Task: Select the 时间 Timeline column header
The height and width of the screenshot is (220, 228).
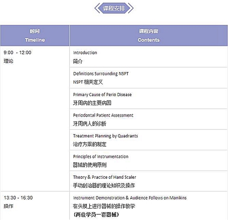Action: coord(35,35)
